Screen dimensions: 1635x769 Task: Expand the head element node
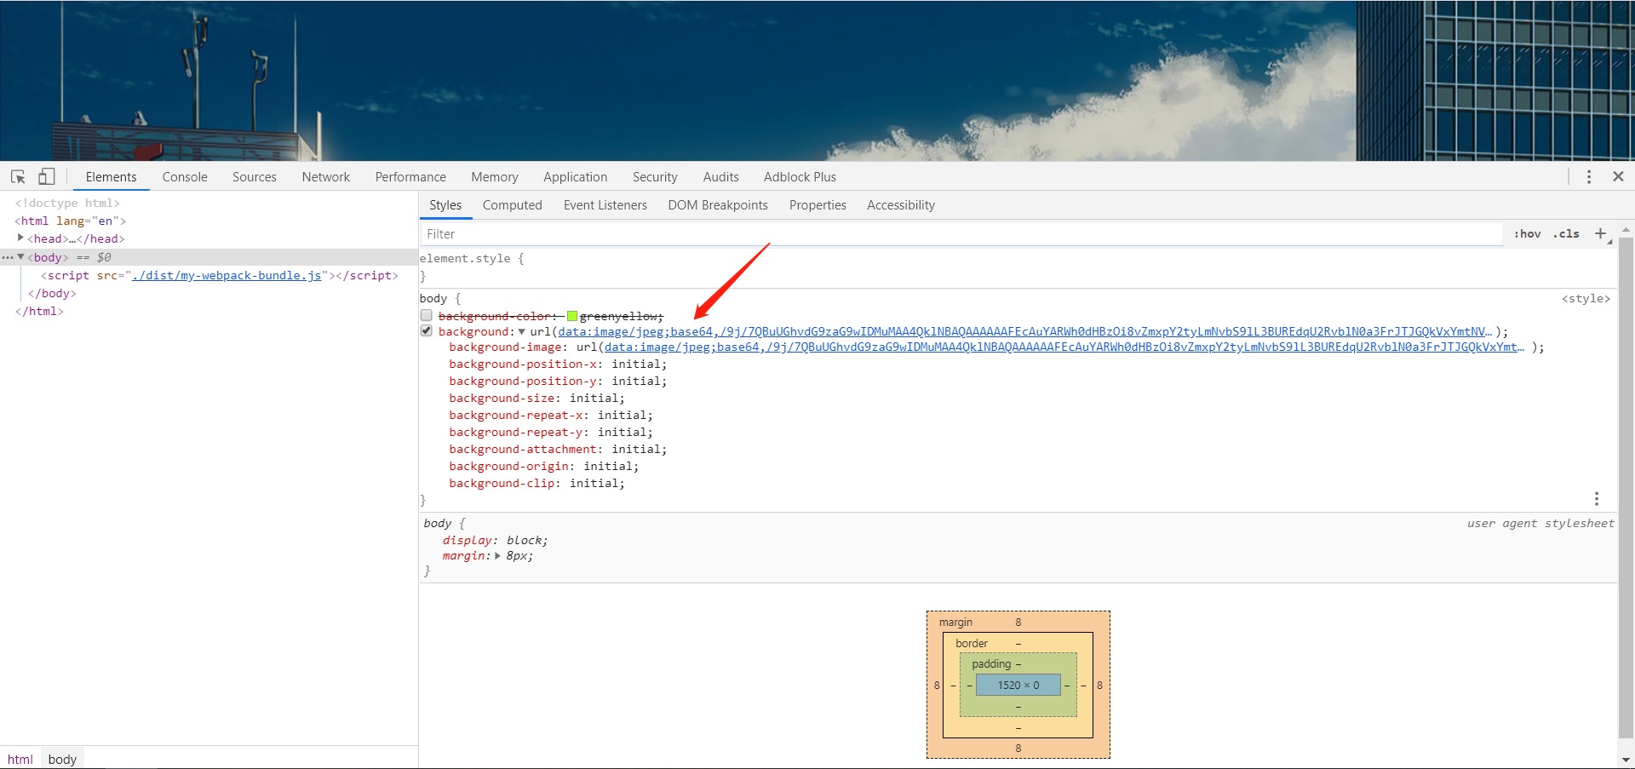20,238
